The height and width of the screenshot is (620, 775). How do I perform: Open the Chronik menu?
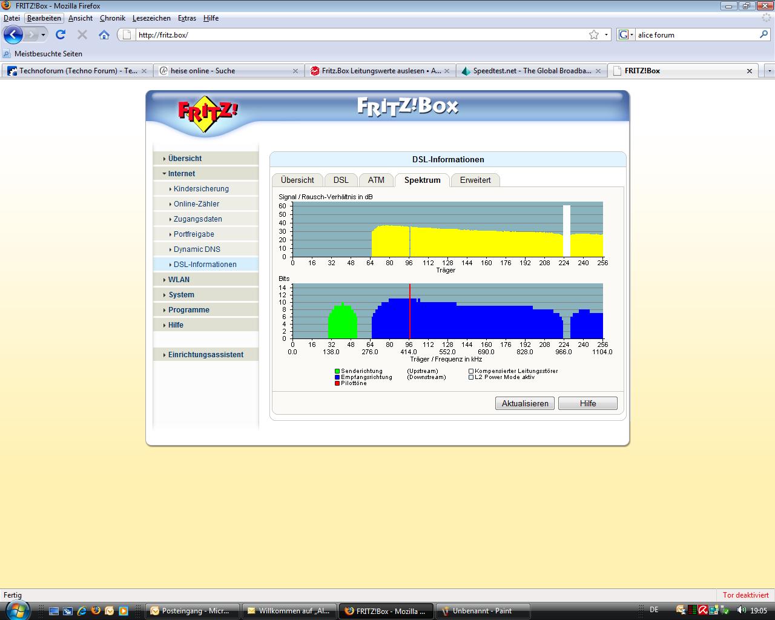pyautogui.click(x=112, y=18)
